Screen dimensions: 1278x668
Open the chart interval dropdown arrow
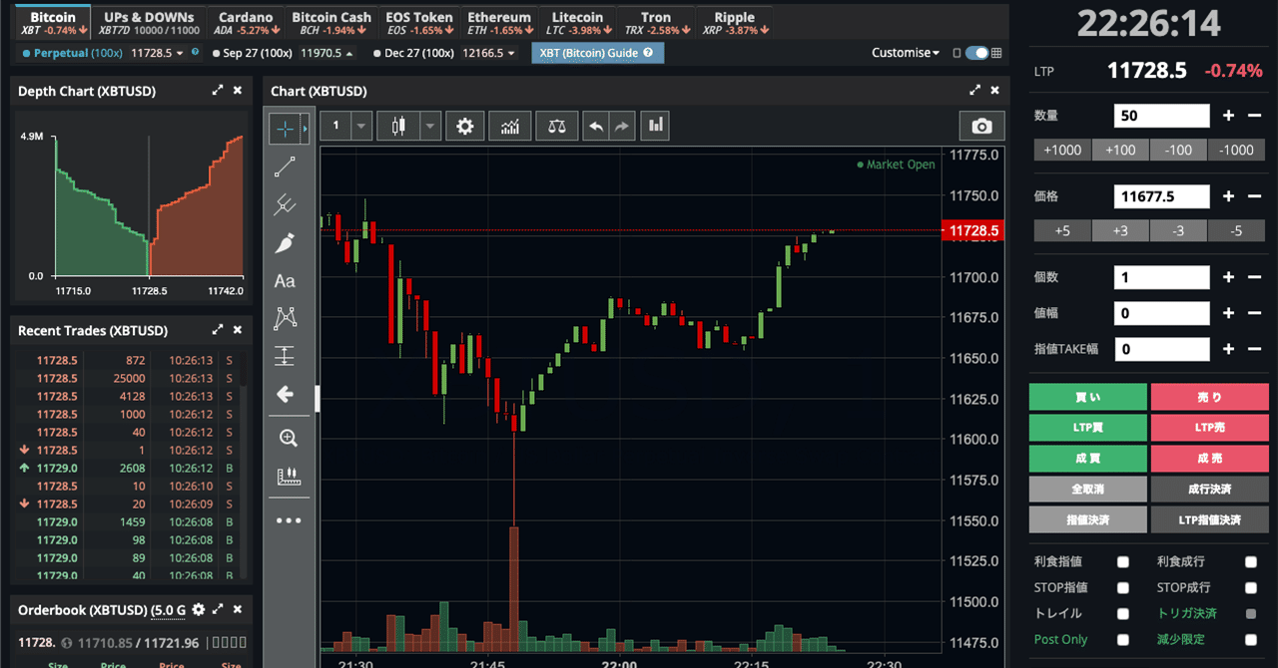tap(360, 126)
